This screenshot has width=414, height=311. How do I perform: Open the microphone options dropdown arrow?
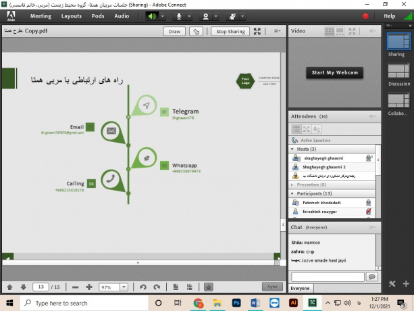[189, 16]
